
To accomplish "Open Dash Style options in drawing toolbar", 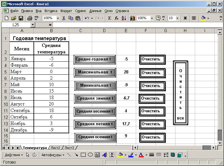I will [x=159, y=155].
